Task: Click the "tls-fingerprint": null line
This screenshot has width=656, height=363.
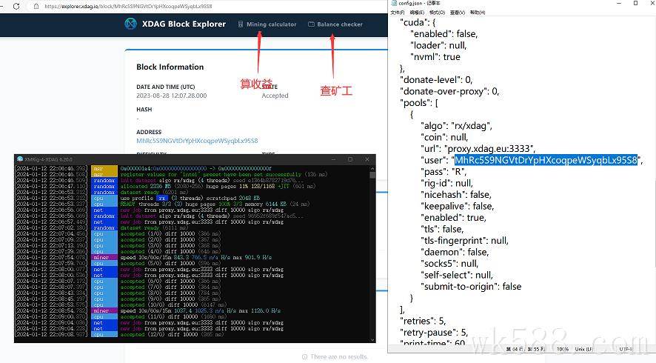Action: 464,241
